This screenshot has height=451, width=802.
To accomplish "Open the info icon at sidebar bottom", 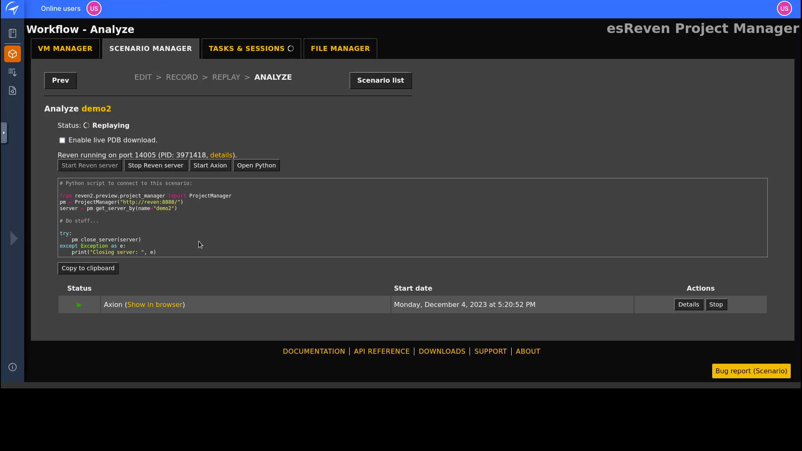I will [x=13, y=367].
